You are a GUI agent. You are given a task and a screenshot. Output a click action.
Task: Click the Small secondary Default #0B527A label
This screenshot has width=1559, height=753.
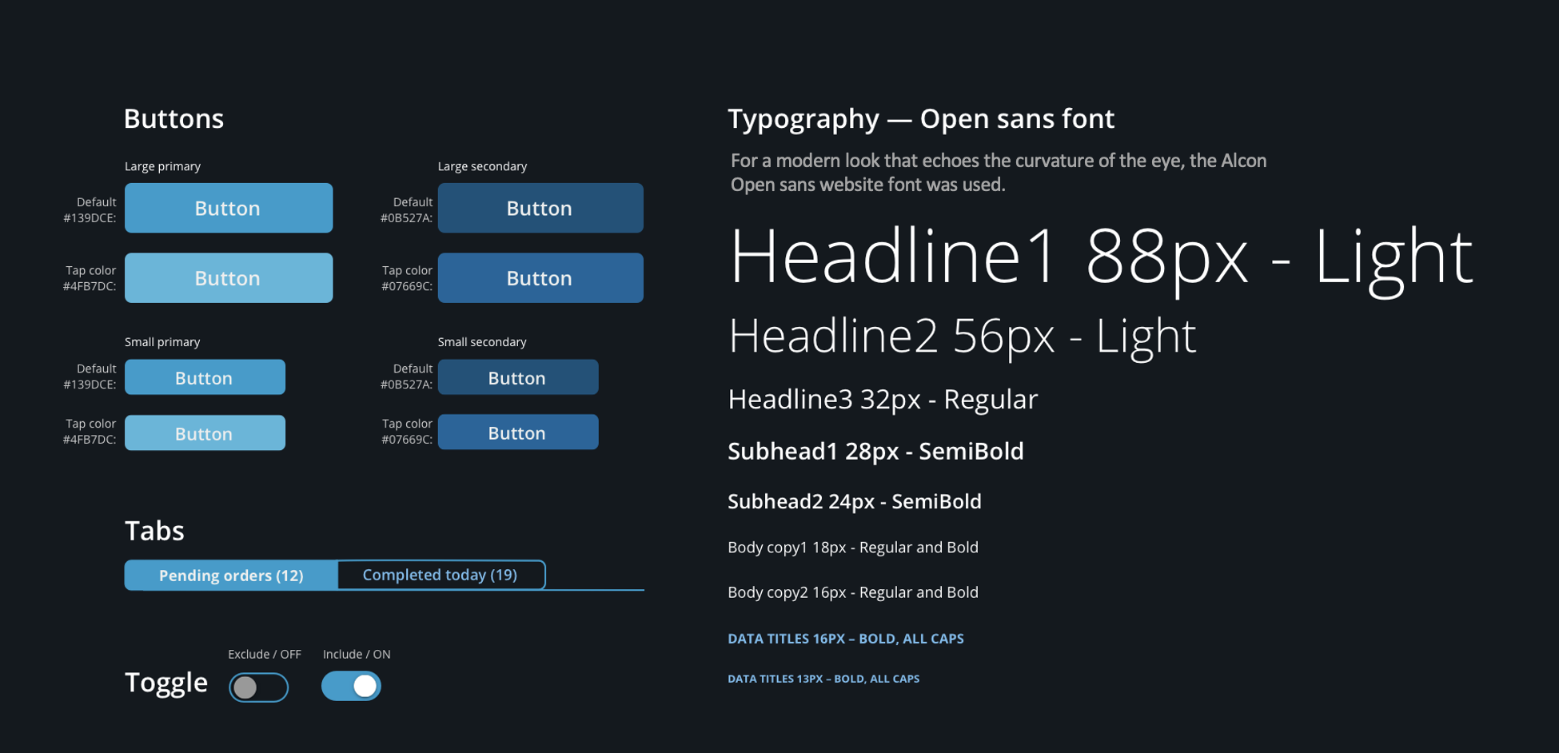[x=407, y=376]
